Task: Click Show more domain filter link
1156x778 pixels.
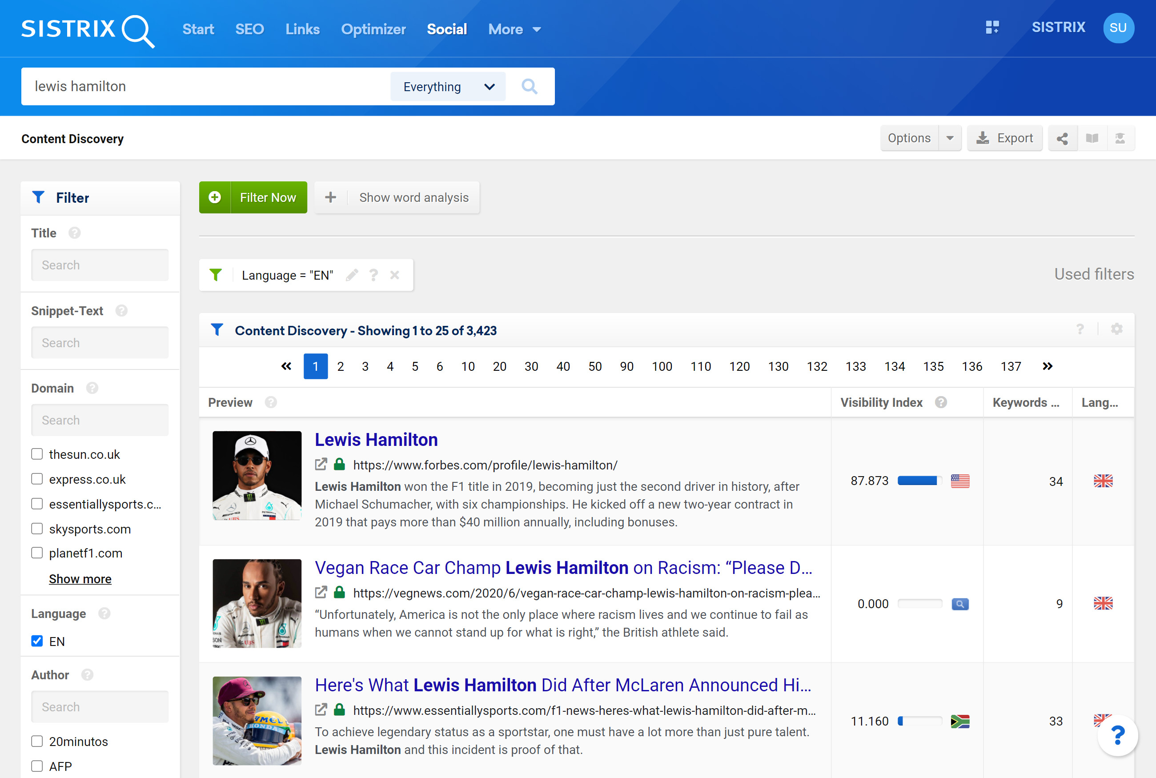Action: click(80, 578)
